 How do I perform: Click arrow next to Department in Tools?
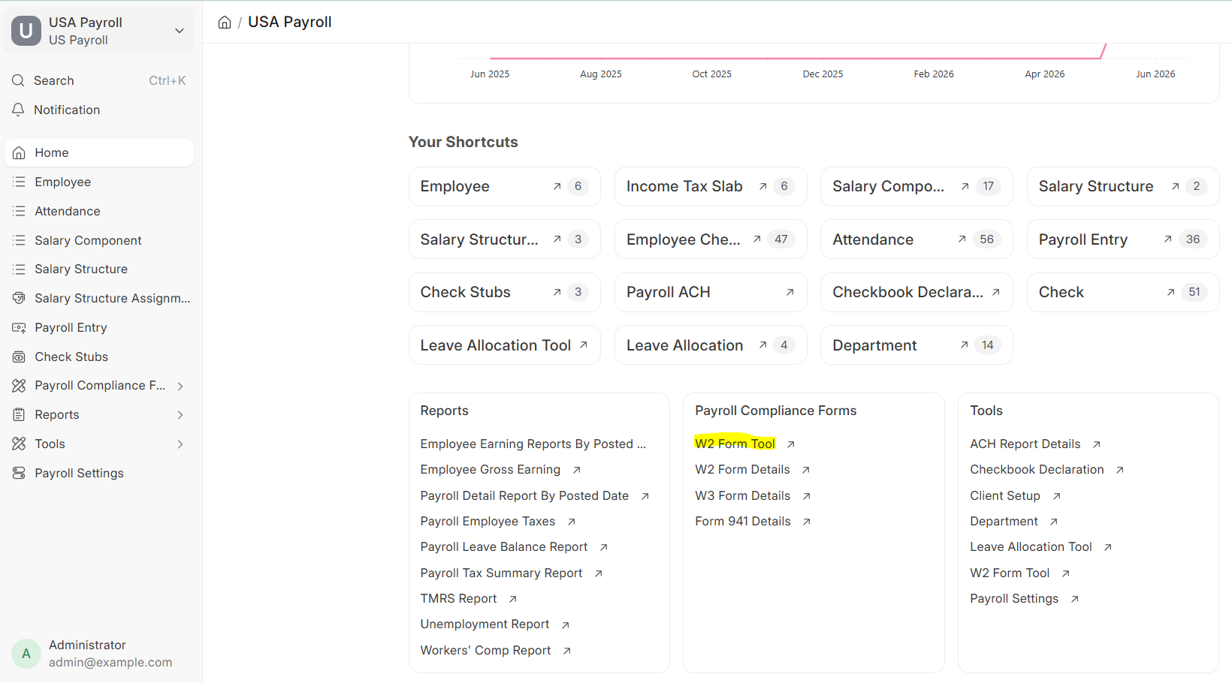pyautogui.click(x=1053, y=522)
